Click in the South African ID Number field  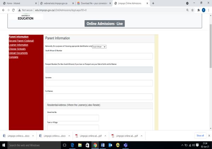click(99, 56)
